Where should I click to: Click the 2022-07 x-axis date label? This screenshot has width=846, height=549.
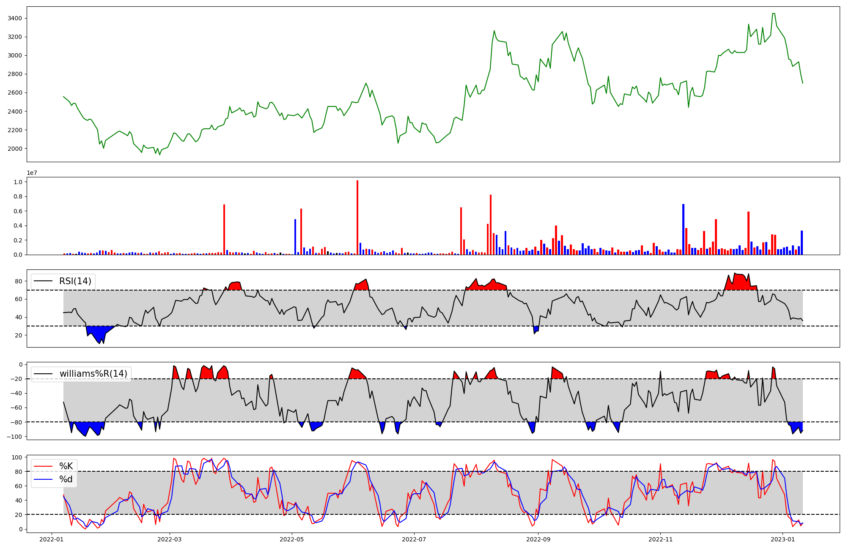coord(414,539)
